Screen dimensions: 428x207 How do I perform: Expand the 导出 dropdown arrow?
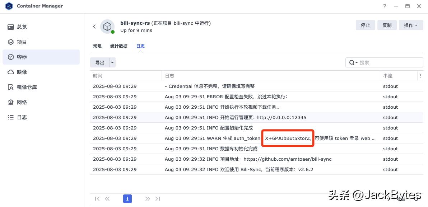coord(112,62)
